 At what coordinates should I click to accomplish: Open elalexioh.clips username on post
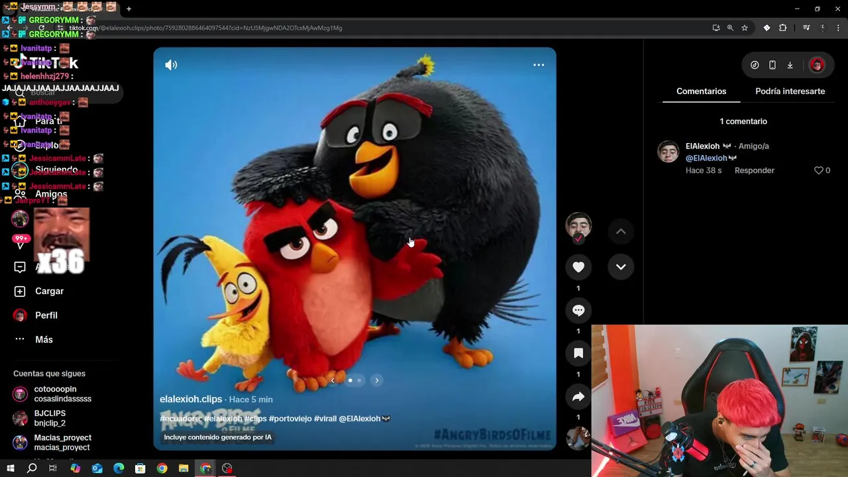[x=191, y=399]
